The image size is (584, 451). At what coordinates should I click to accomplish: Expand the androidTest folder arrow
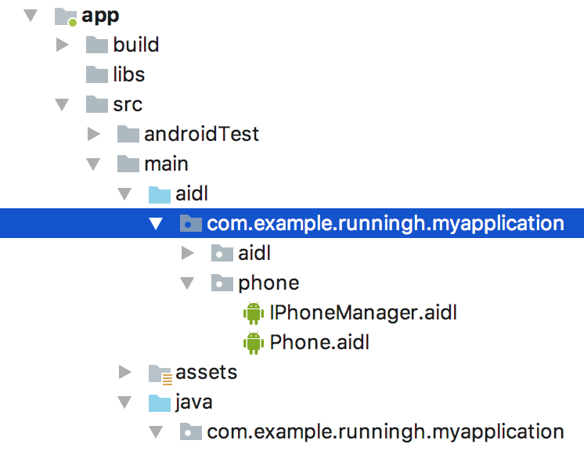(x=93, y=134)
